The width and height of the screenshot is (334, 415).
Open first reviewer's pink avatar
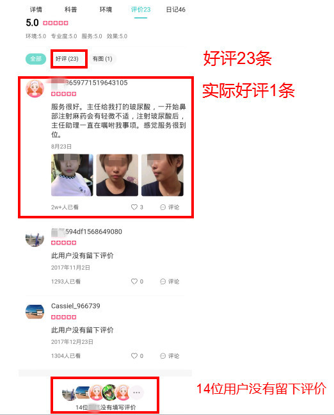(x=35, y=88)
